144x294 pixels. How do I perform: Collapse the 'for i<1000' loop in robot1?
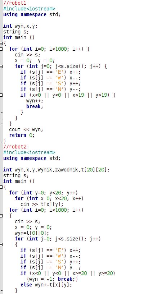1,49
